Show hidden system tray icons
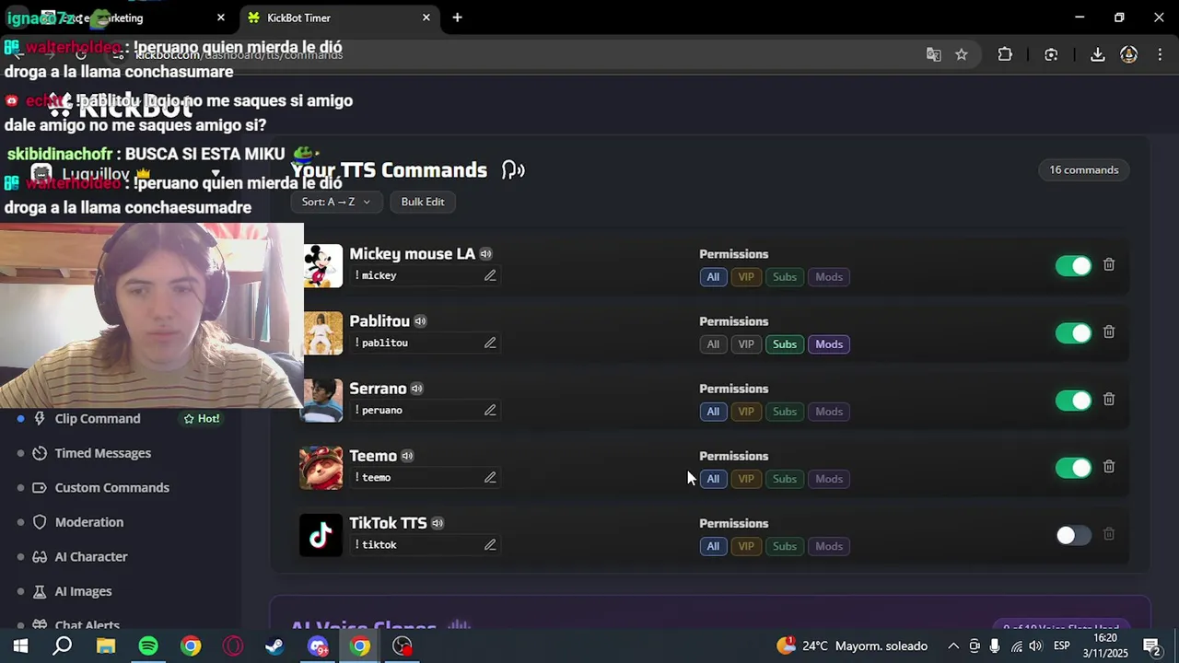 (x=953, y=646)
